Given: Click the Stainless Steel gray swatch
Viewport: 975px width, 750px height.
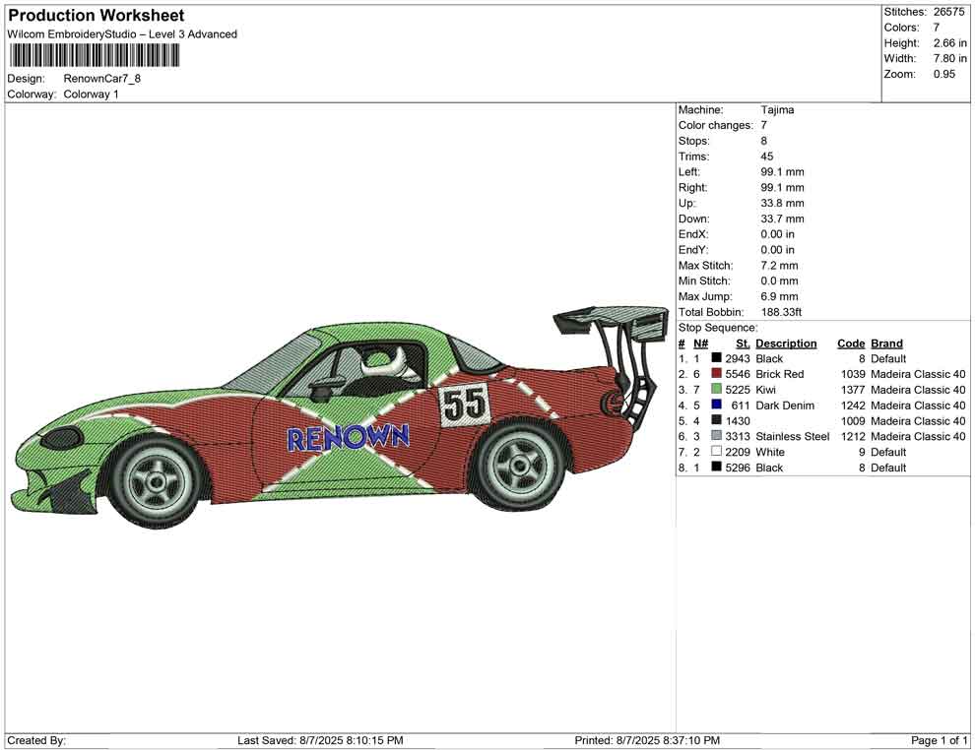Looking at the screenshot, I should [716, 436].
